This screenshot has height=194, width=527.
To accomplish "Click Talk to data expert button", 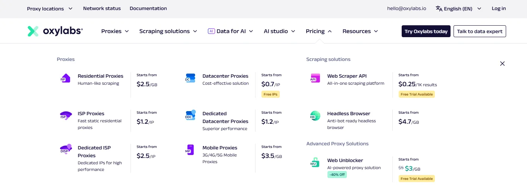I will coord(480,32).
